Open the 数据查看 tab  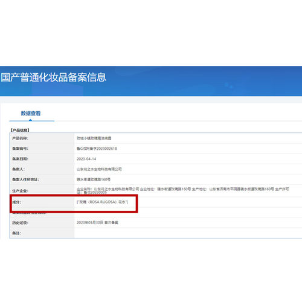point(31,114)
